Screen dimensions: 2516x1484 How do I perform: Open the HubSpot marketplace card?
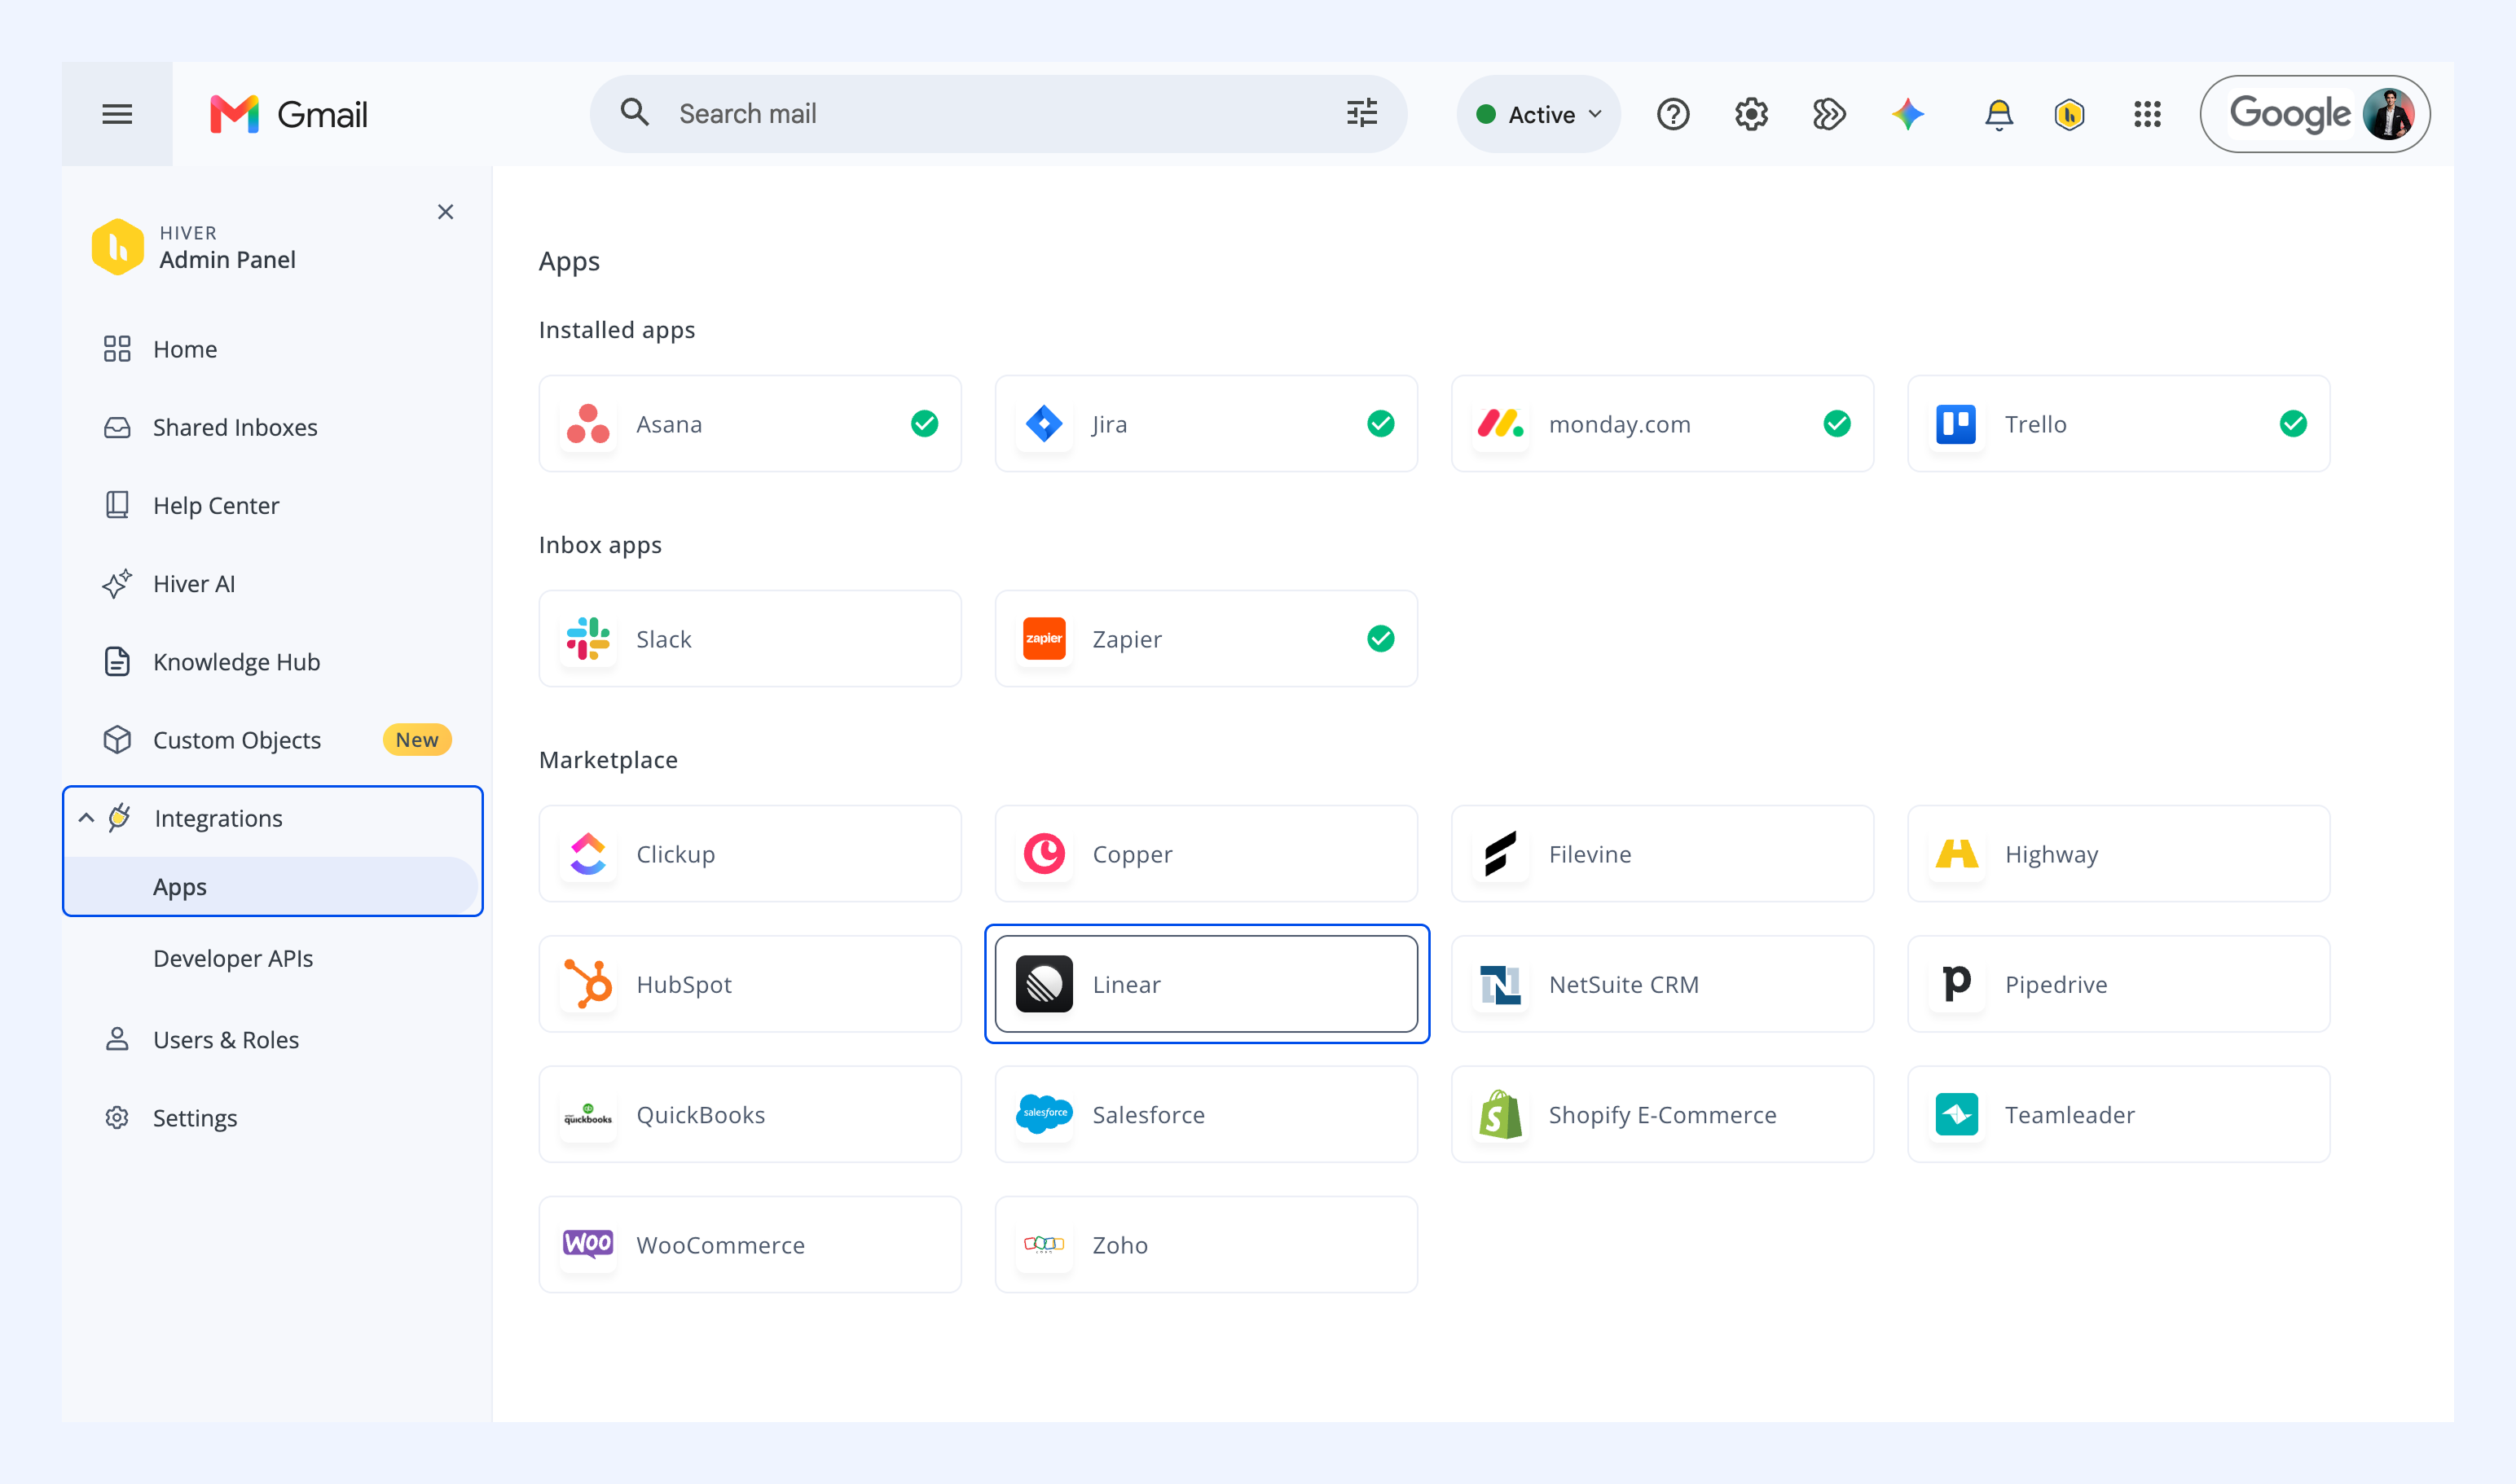[750, 984]
